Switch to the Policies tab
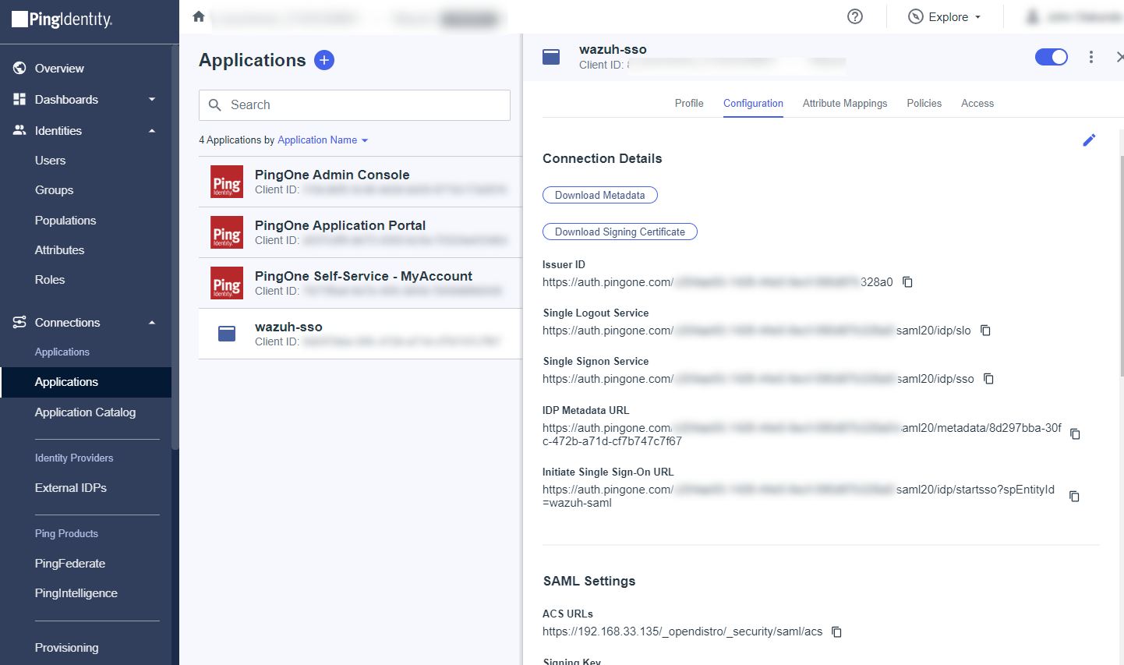 (924, 103)
